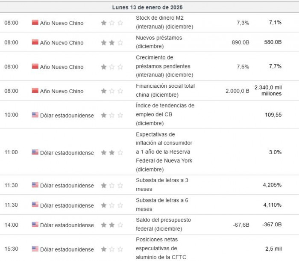Click China flag in Nuevos préstamos row
This screenshot has height=261, width=299.
[x=35, y=42]
